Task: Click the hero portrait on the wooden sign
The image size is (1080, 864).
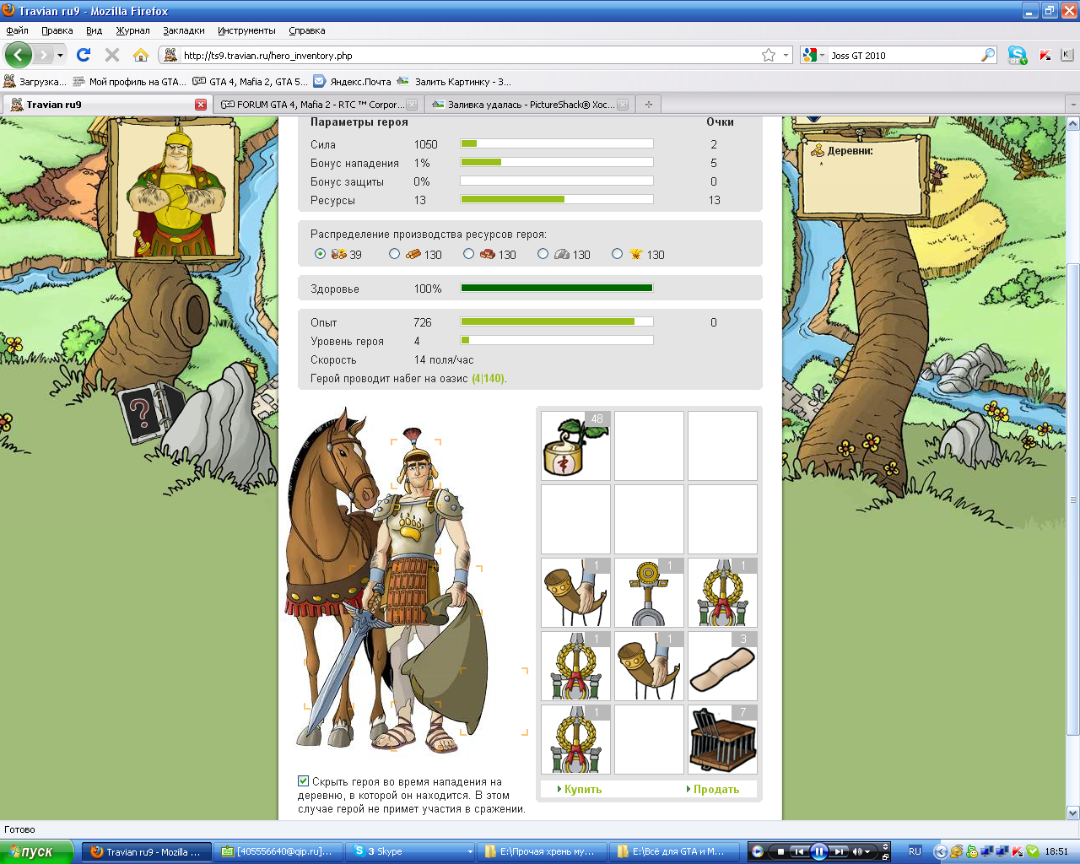Action: click(176, 188)
